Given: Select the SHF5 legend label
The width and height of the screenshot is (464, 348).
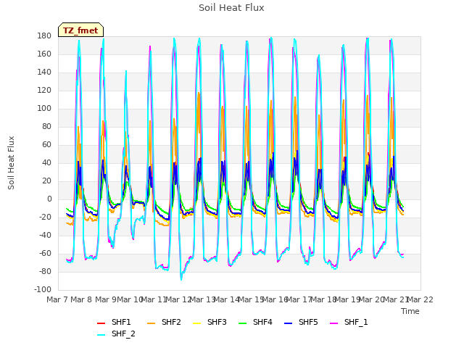Looking at the screenshot, I should click(x=308, y=322).
